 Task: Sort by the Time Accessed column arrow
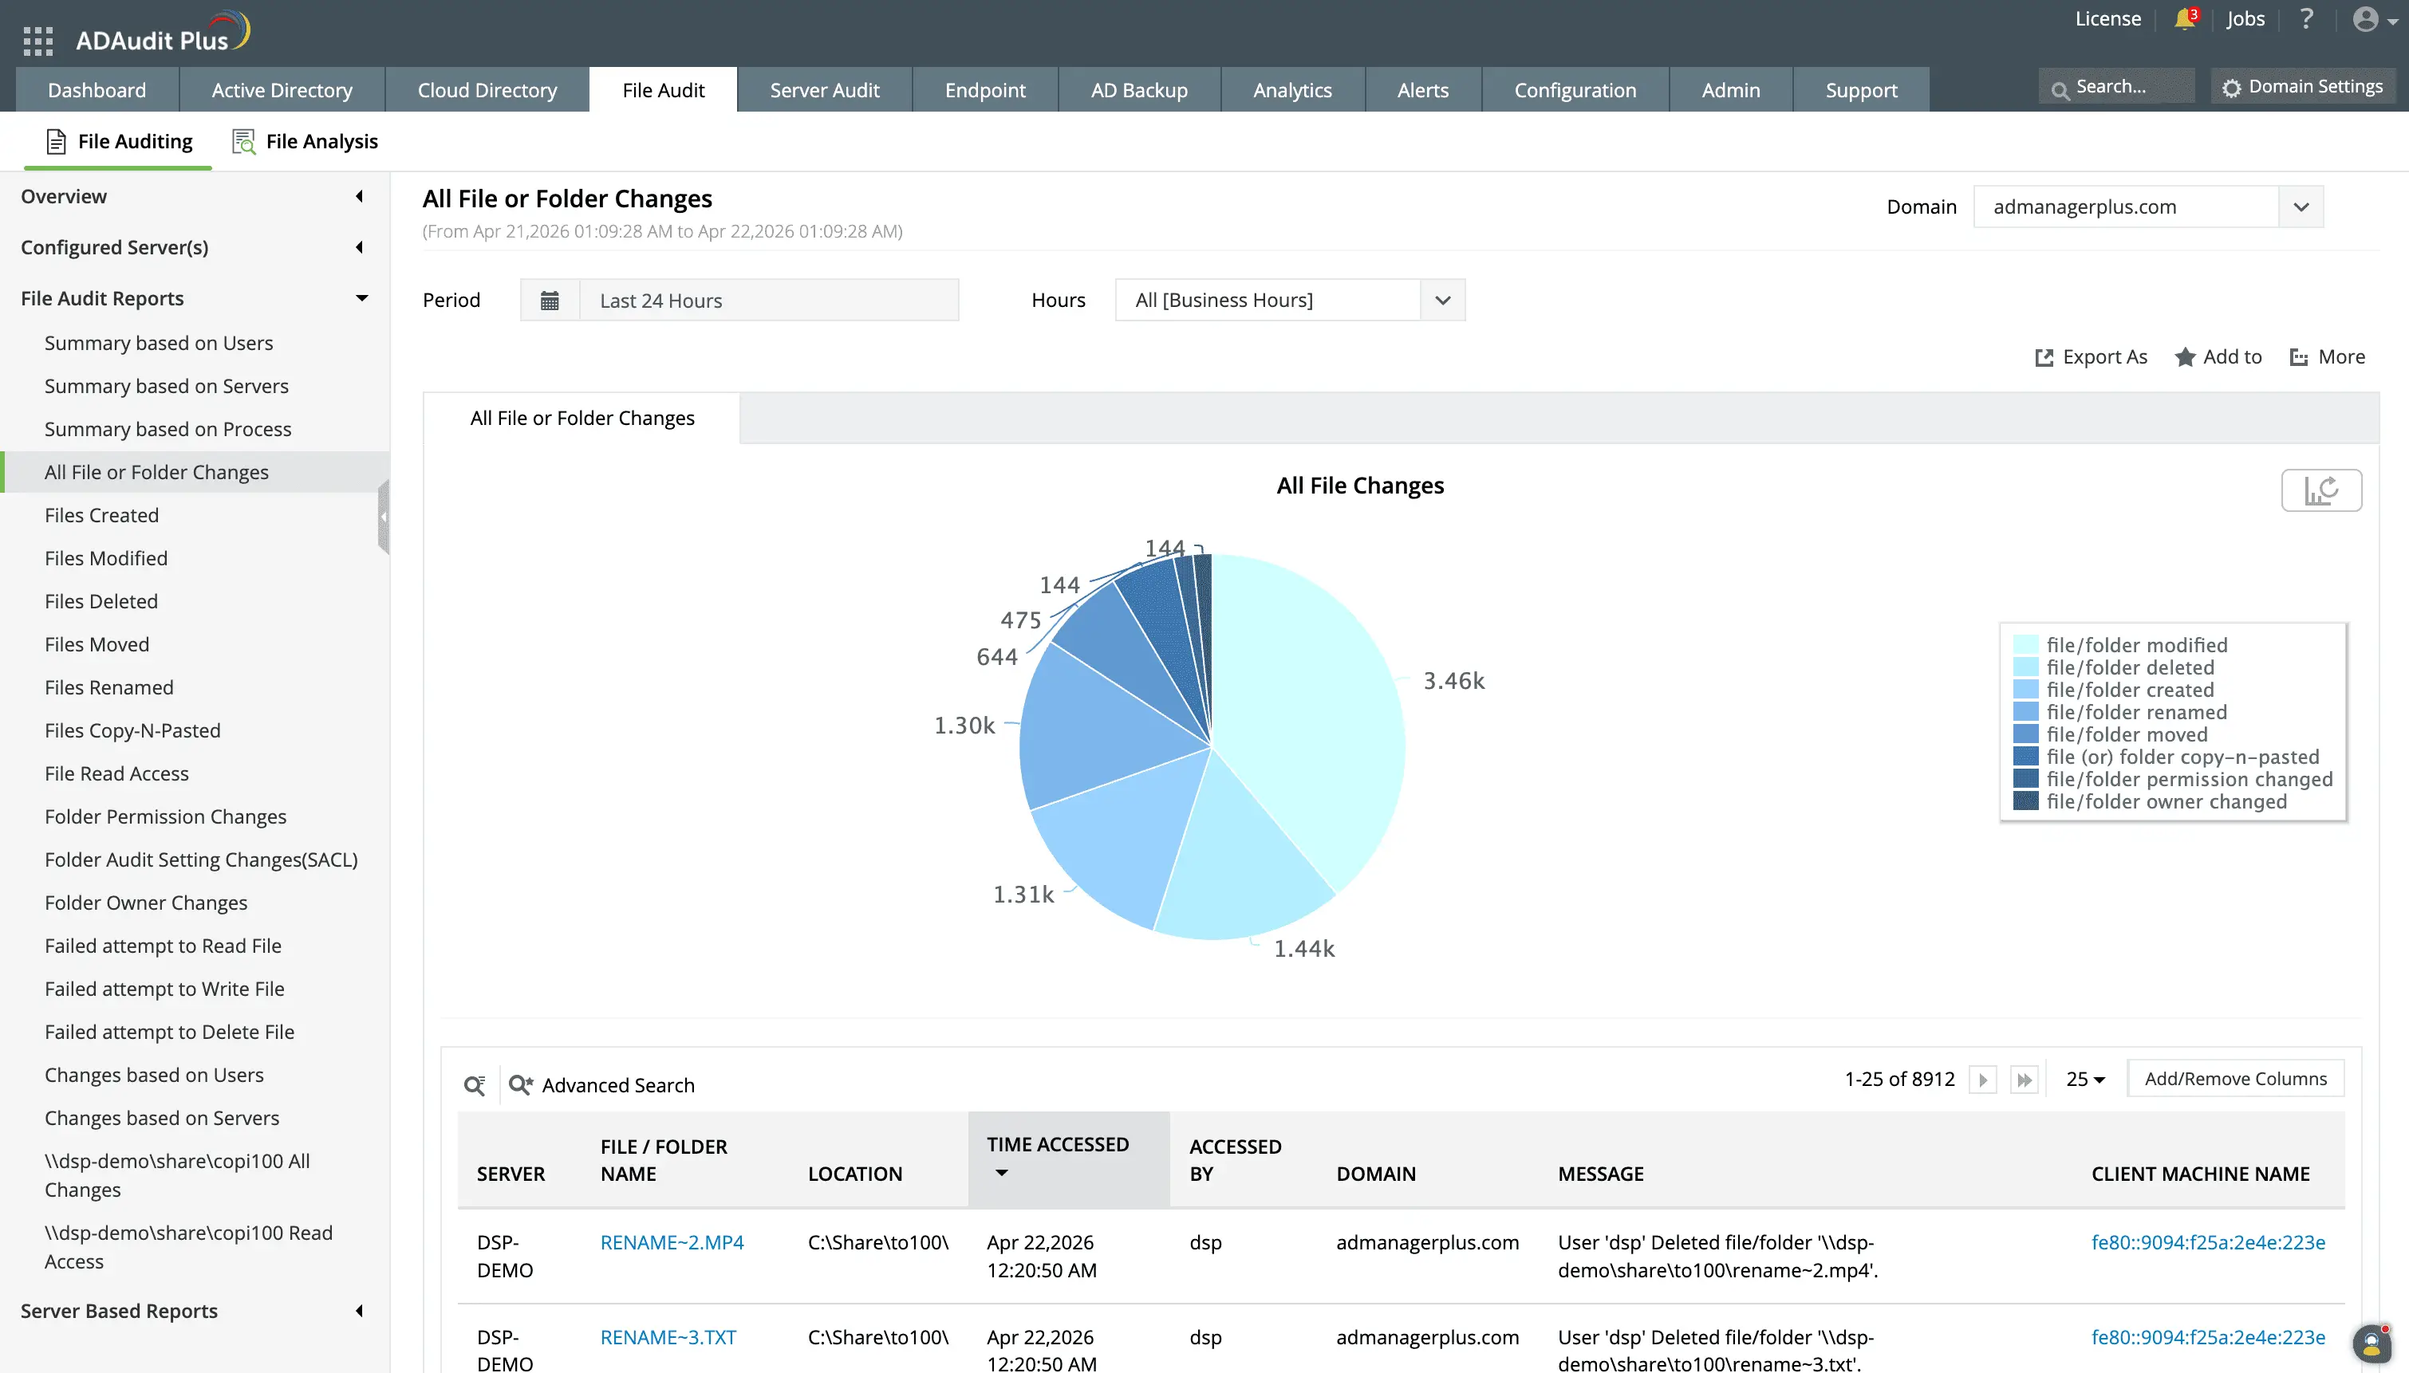tap(1002, 1173)
